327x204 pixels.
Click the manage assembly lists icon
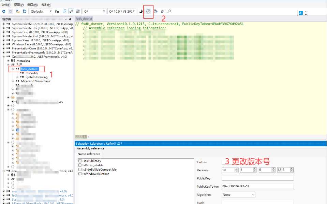57,11
